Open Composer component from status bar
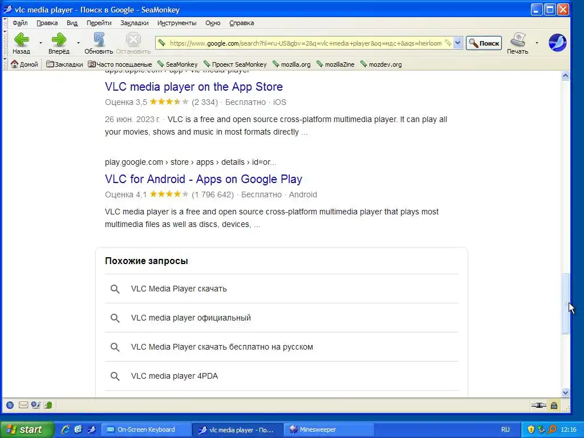This screenshot has width=584, height=438. click(x=36, y=405)
